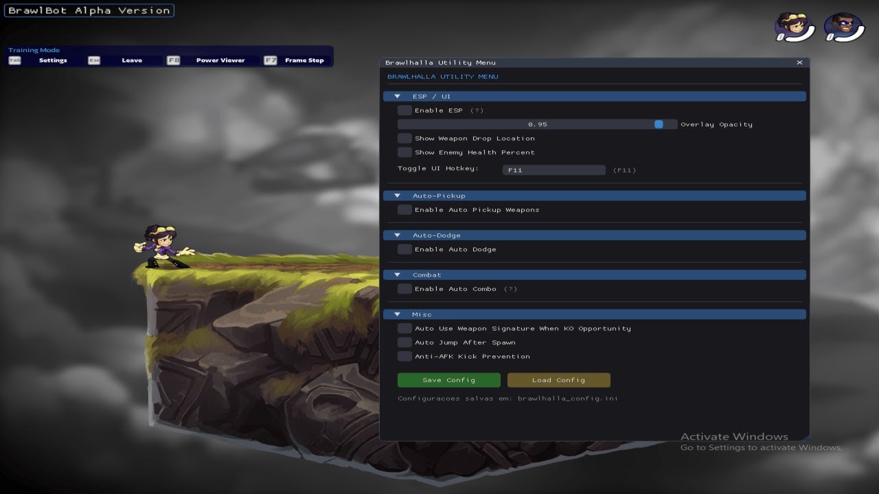Open Settings in Training Mode bar
The image size is (879, 494).
(x=53, y=60)
